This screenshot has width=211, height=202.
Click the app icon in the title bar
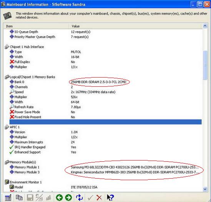(x=3, y=4)
